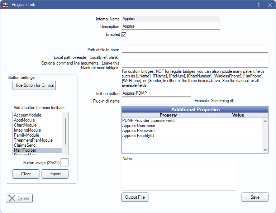Click the Button Image preview box
This screenshot has height=213, width=276.
click(x=65, y=162)
